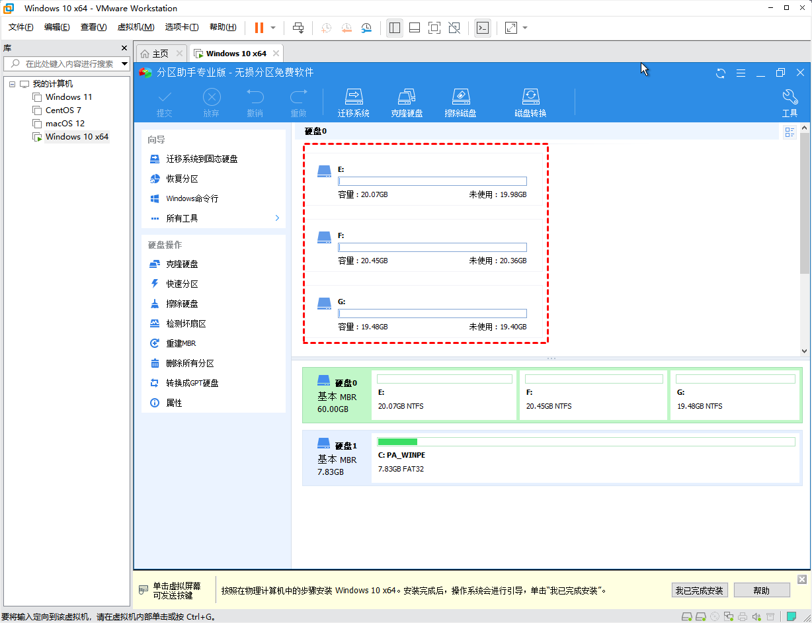Image resolution: width=812 pixels, height=623 pixels.
Task: Toggle the disk list view mode icon
Action: [790, 132]
